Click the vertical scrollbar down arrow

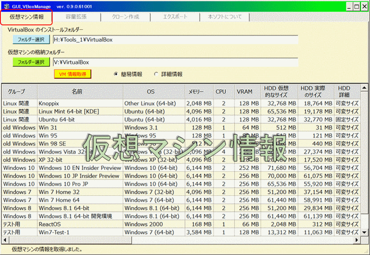tap(364, 233)
